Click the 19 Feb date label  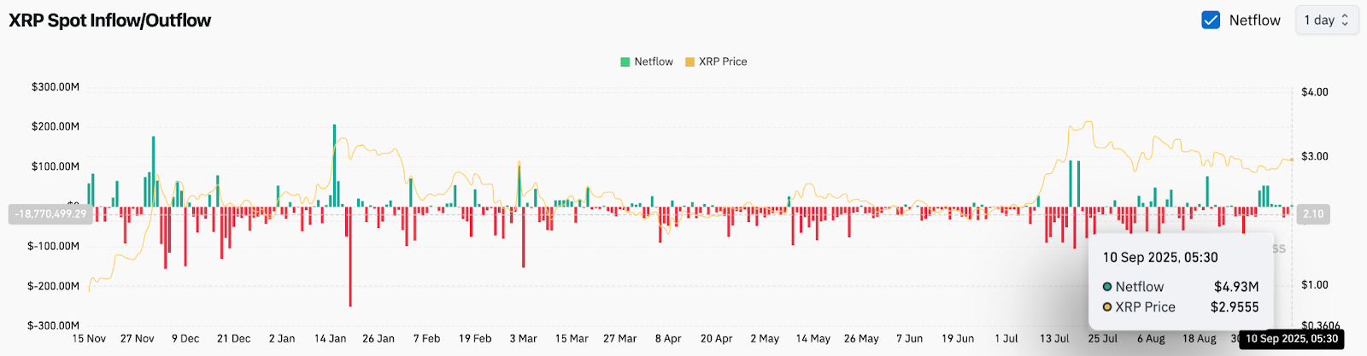point(475,339)
